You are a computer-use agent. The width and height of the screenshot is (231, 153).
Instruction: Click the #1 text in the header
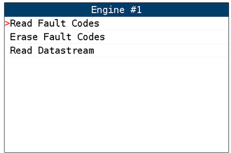136,10
